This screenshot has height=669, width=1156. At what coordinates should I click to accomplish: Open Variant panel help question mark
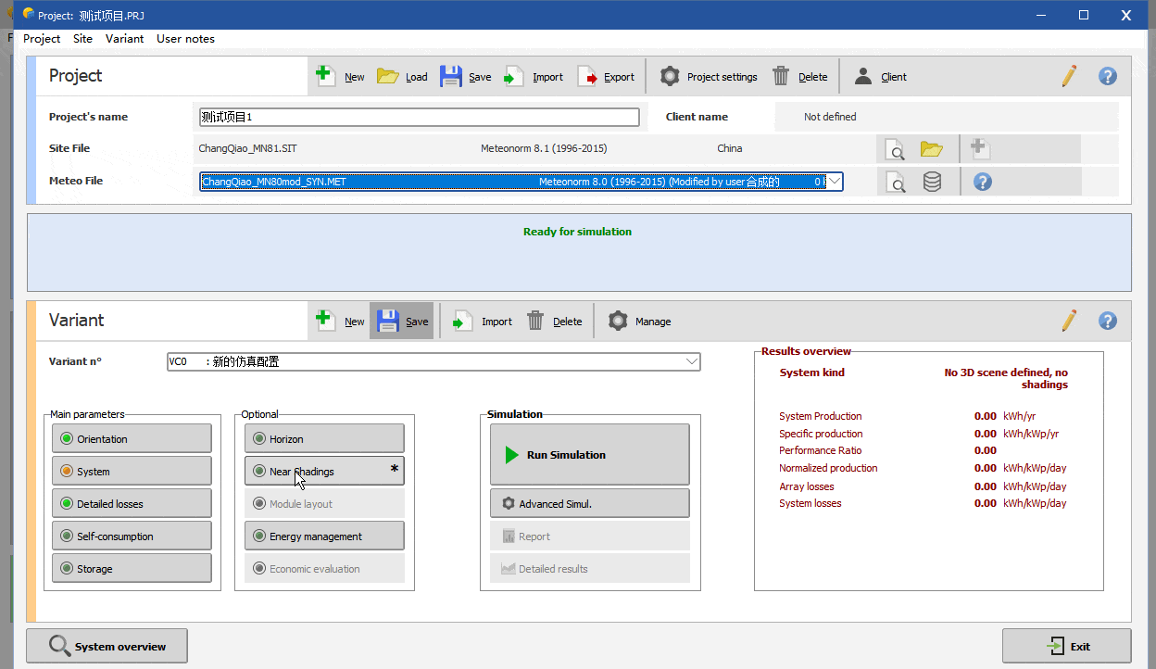[x=1108, y=321]
